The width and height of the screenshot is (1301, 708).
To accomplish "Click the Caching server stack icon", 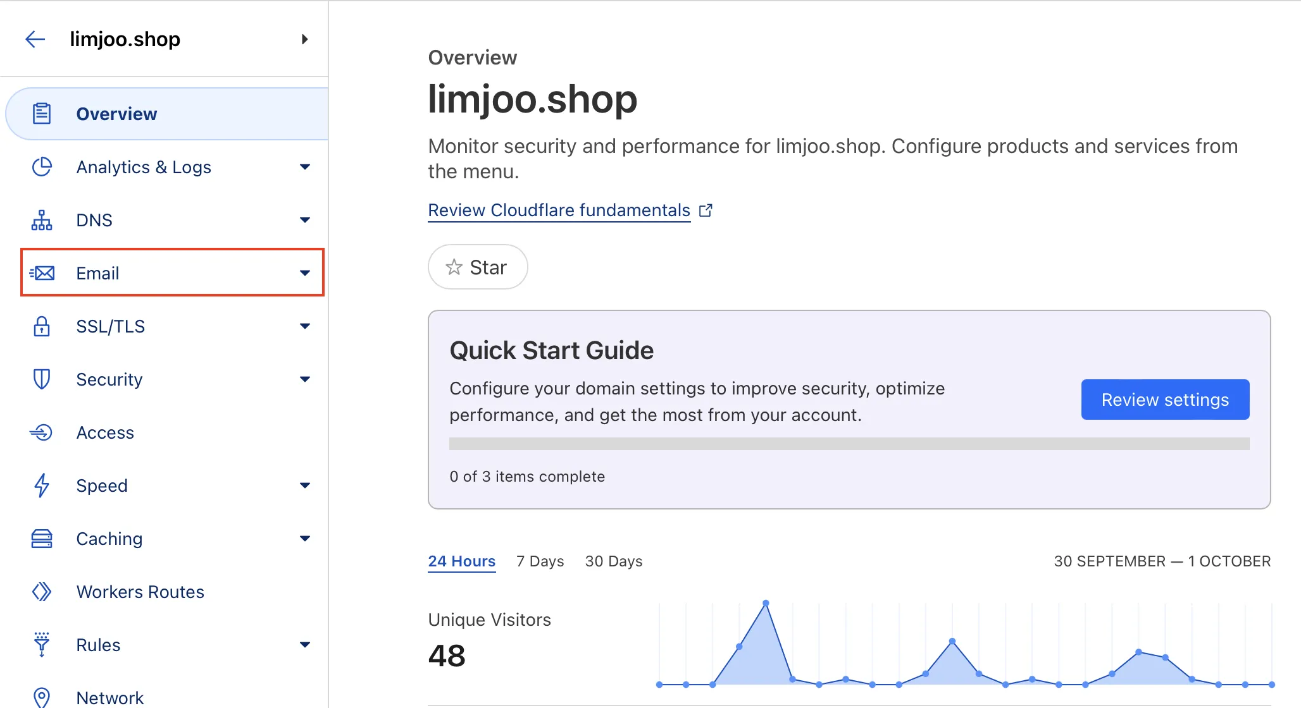I will click(x=42, y=539).
